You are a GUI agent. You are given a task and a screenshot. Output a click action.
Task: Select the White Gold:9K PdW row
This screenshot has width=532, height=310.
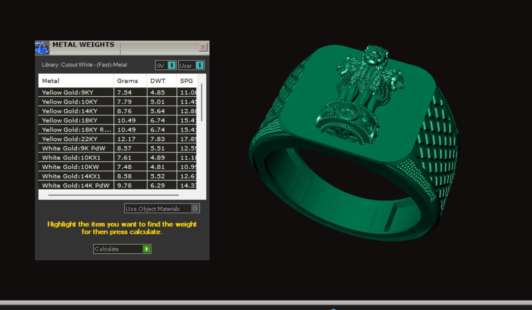117,148
